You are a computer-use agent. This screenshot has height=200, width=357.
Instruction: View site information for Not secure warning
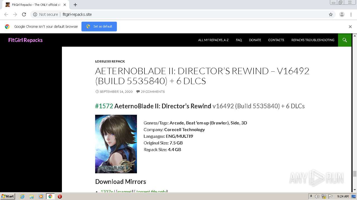[x=45, y=14]
